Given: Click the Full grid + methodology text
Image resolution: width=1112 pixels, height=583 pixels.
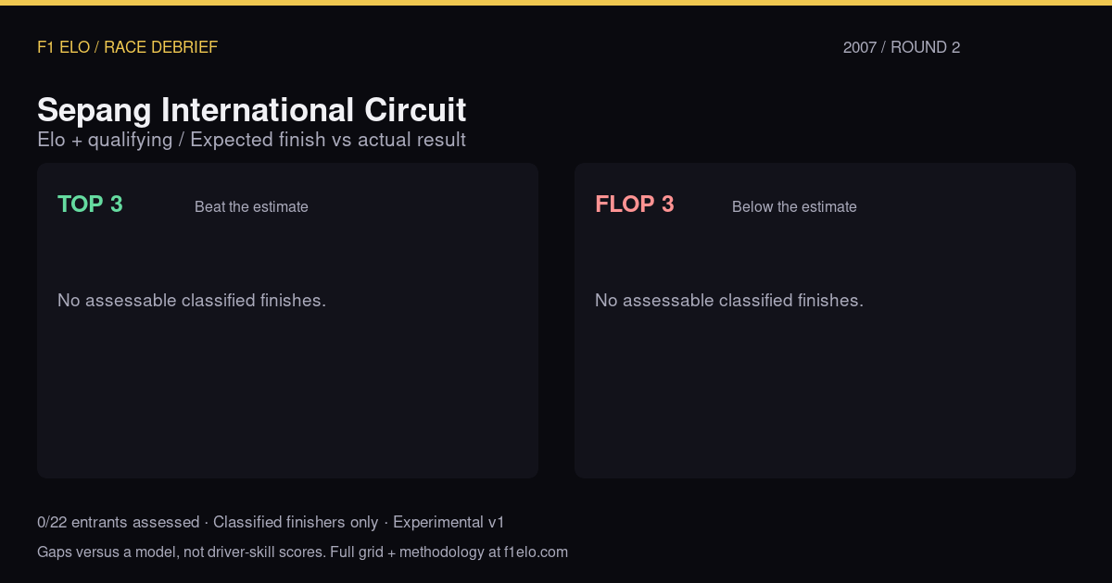Looking at the screenshot, I should pyautogui.click(x=406, y=552).
